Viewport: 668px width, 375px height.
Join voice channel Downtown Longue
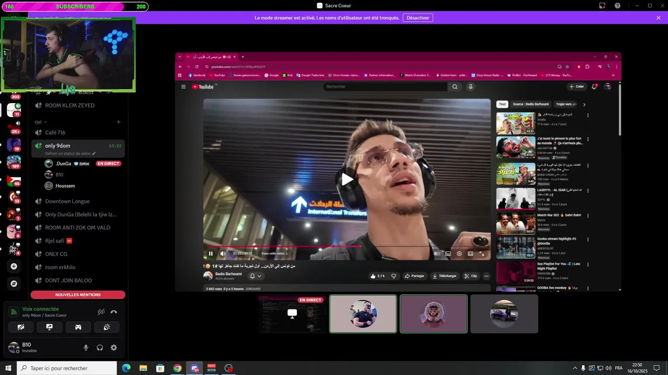(x=78, y=201)
